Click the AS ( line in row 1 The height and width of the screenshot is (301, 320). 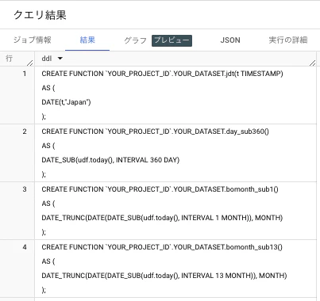pos(48,88)
